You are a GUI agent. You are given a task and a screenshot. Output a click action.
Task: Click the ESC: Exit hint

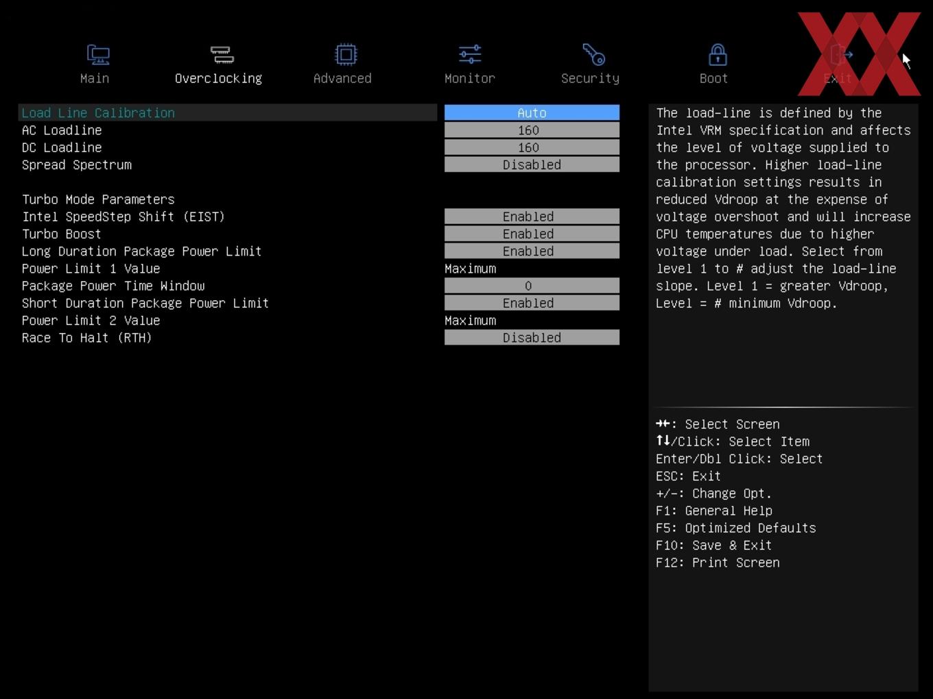click(688, 476)
